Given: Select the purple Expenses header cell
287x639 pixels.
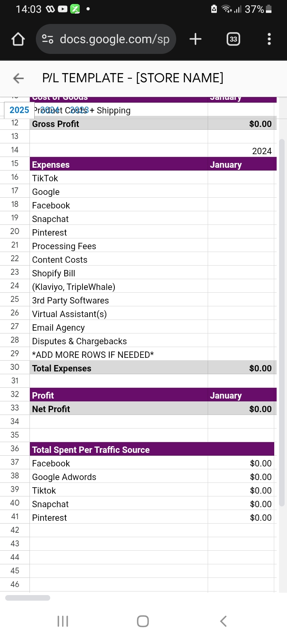Looking at the screenshot, I should [x=119, y=165].
